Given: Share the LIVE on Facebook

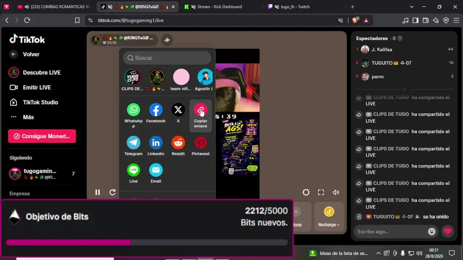Looking at the screenshot, I should (156, 113).
